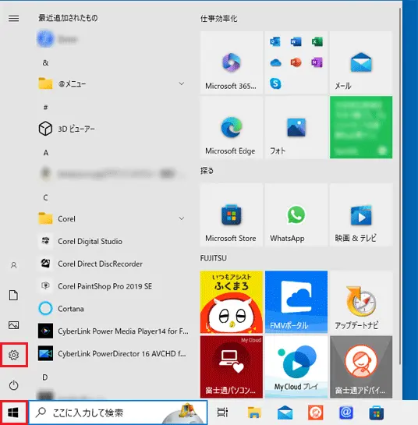Launch CyberLink Power Media Player14
This screenshot has height=425, width=418.
tap(112, 331)
